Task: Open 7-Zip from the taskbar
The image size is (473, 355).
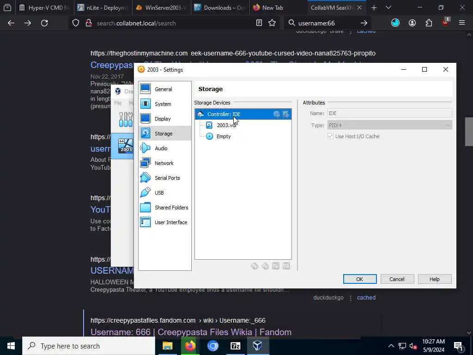Action: (235, 346)
